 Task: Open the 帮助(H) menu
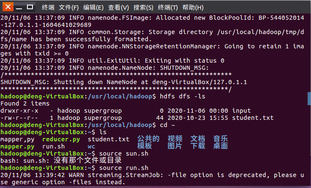(x=193, y=8)
